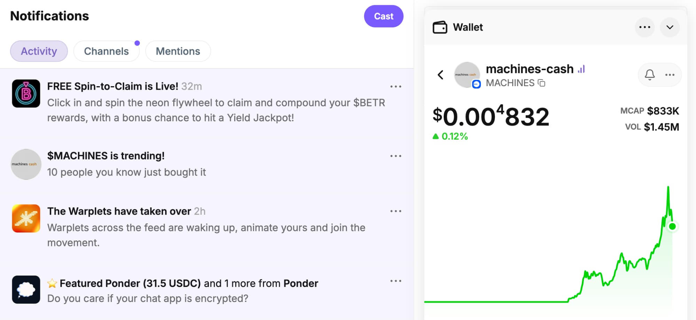
Task: Click the wallet icon in panel header
Action: [x=440, y=27]
